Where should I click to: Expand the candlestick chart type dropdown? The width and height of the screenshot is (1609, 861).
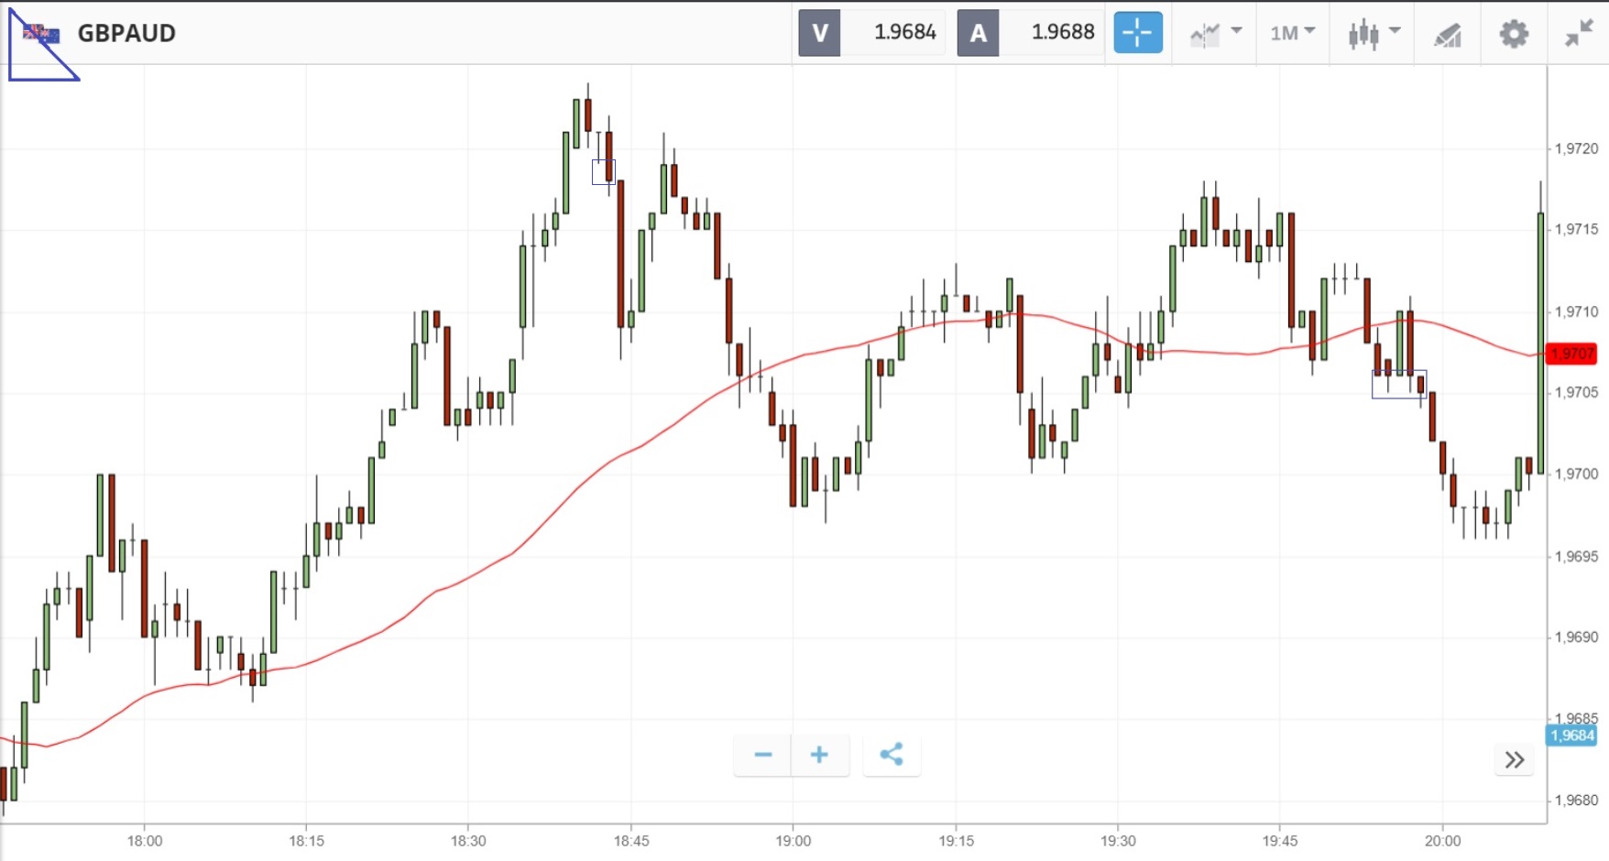pyautogui.click(x=1374, y=34)
